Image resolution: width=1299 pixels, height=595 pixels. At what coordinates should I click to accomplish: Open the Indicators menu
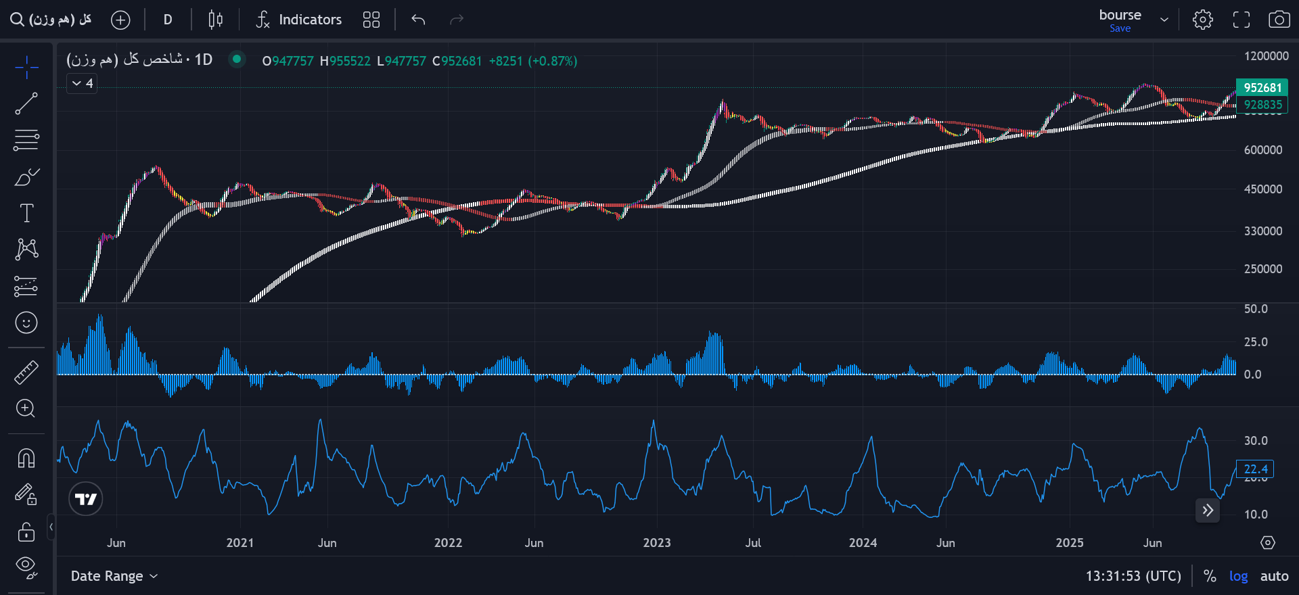(x=299, y=20)
